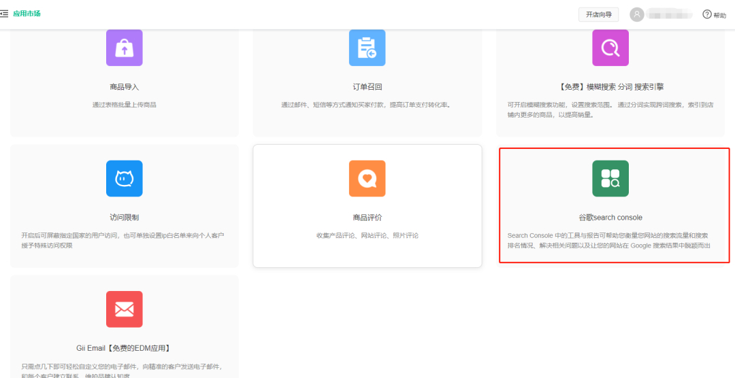Toggle the sidebar menu collapse icon

point(4,14)
